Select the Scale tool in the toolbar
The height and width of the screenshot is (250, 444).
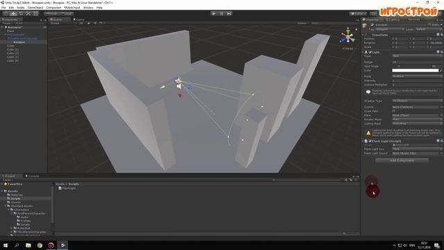point(28,13)
